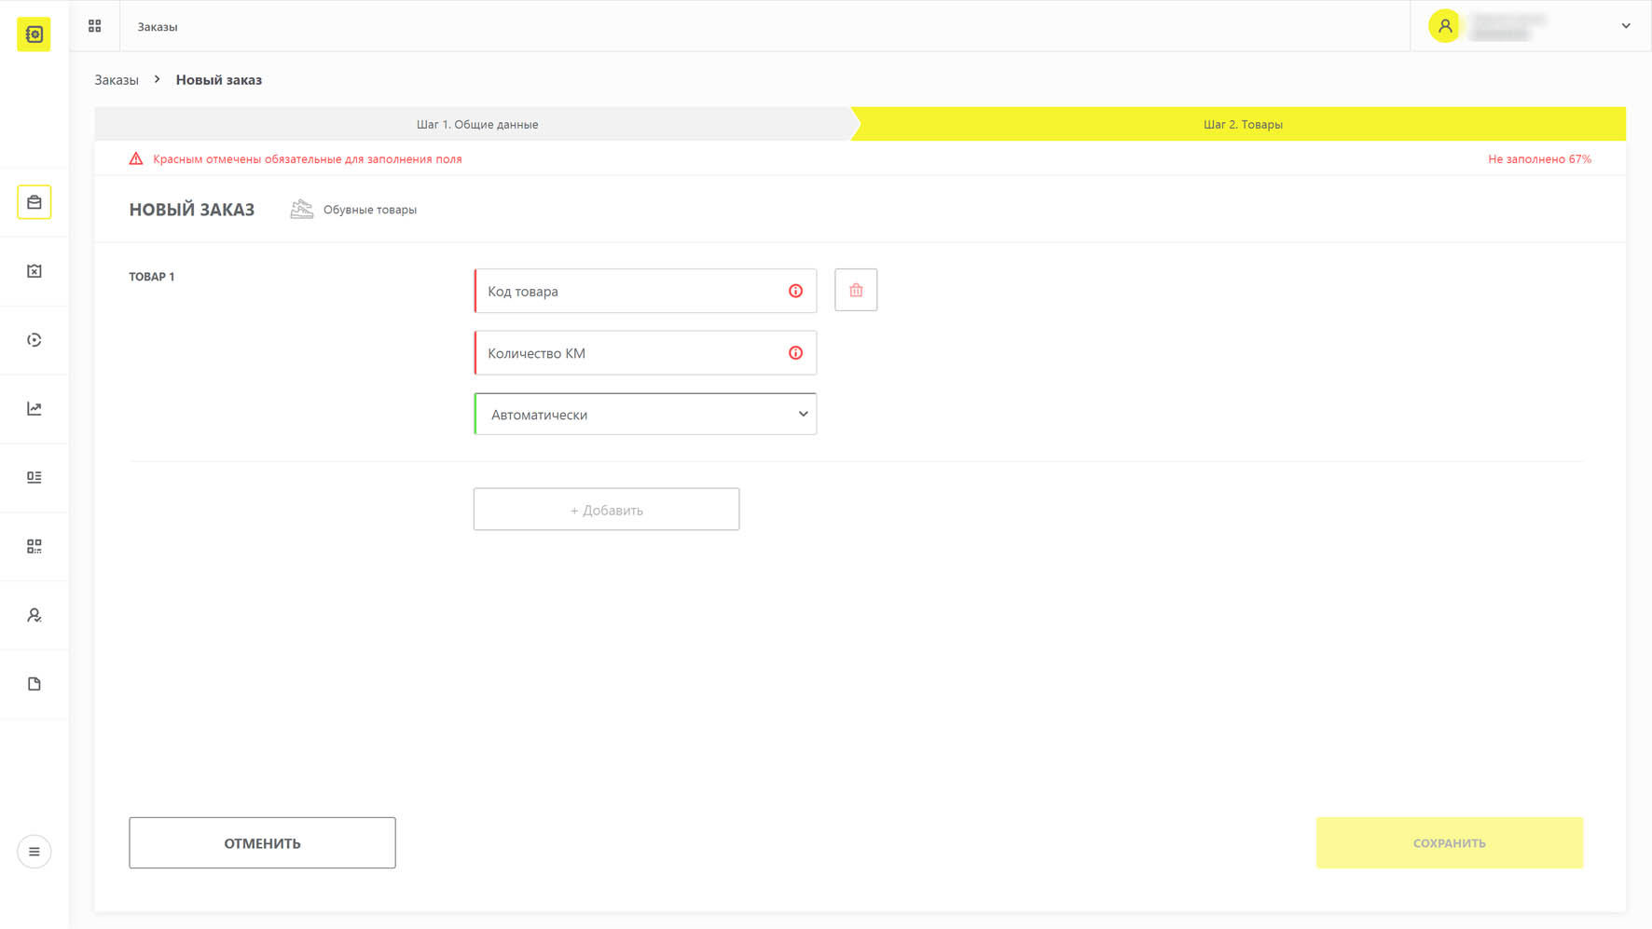Show info for Код товара field
The height and width of the screenshot is (929, 1652).
coord(795,291)
